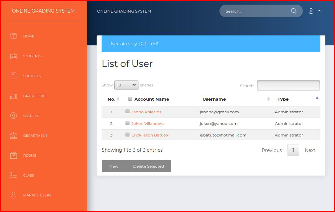335x212 pixels.
Task: Click the Account Name column header
Action: point(152,99)
